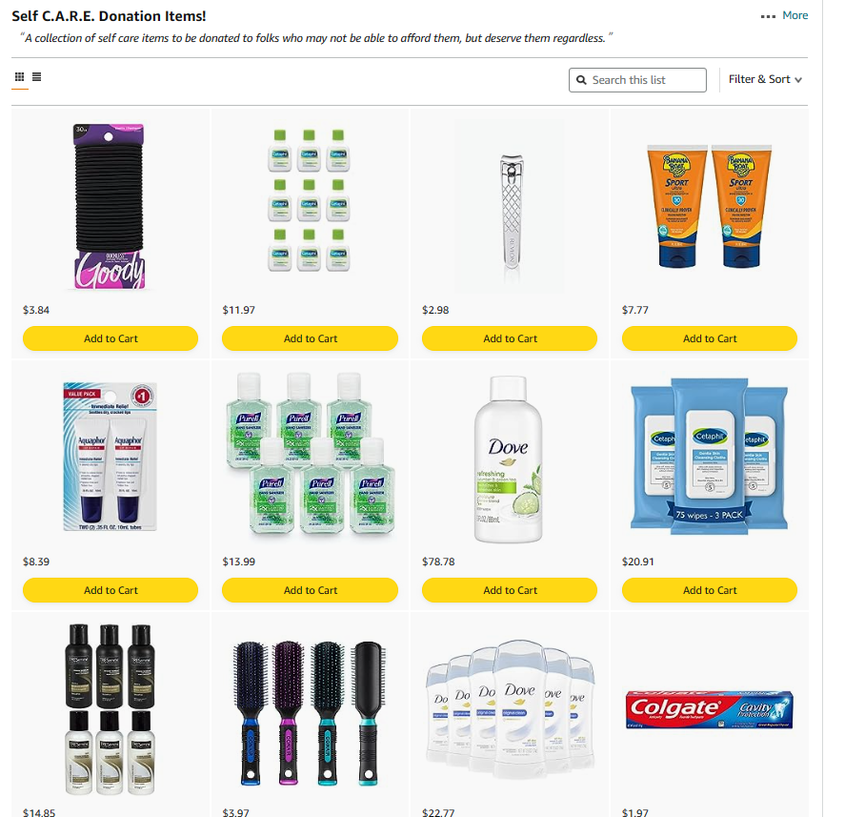Open the Dove body wash thumbnail

[510, 459]
